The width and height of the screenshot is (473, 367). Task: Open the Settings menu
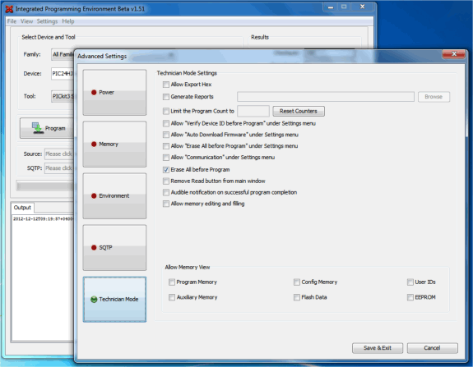(47, 21)
